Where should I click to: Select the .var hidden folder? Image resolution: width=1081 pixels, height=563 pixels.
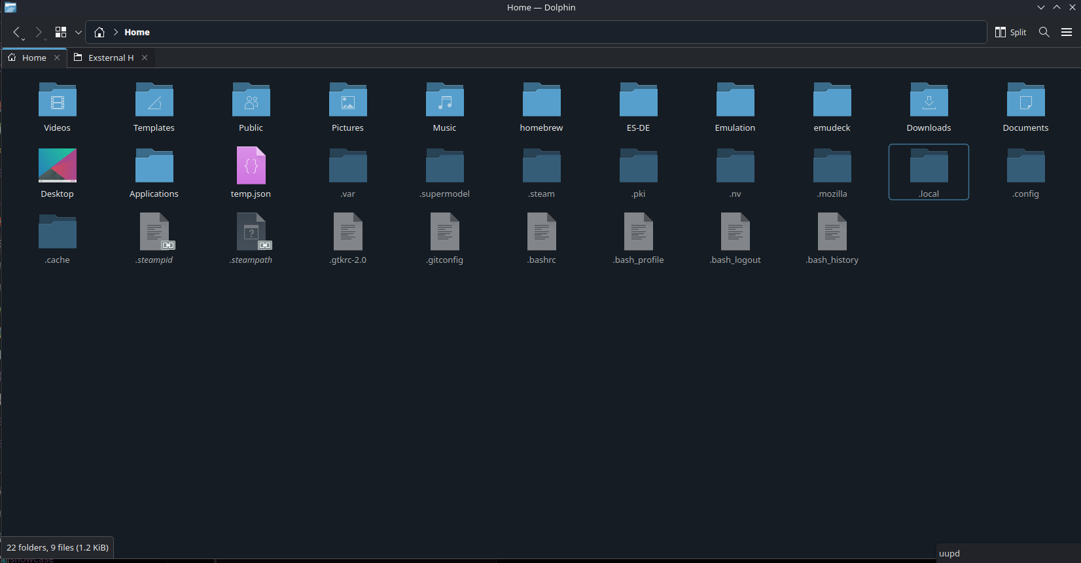click(x=348, y=173)
